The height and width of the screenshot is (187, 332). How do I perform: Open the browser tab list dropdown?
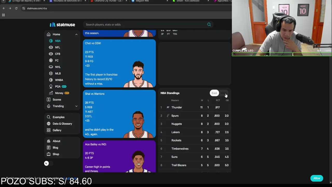pos(3,1)
